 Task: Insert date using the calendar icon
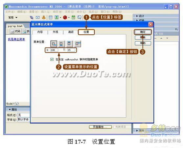[73, 17]
